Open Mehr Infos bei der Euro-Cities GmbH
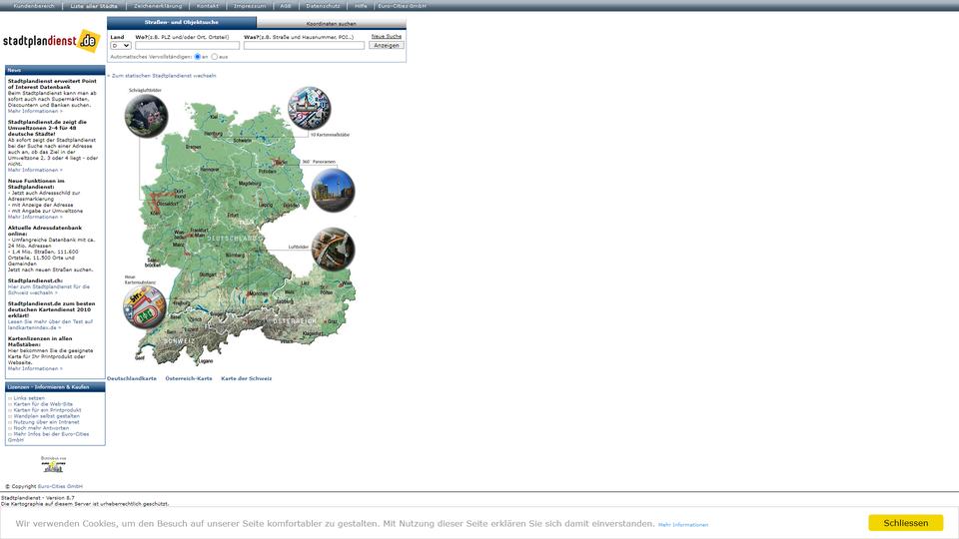The height and width of the screenshot is (539, 959). pyautogui.click(x=48, y=437)
